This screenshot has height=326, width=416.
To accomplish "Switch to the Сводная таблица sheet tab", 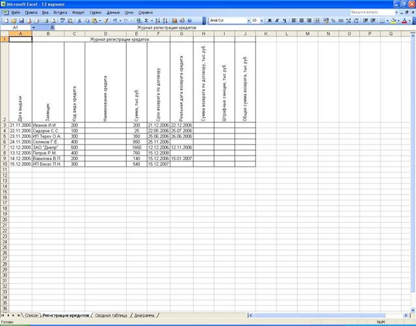I will pyautogui.click(x=111, y=315).
